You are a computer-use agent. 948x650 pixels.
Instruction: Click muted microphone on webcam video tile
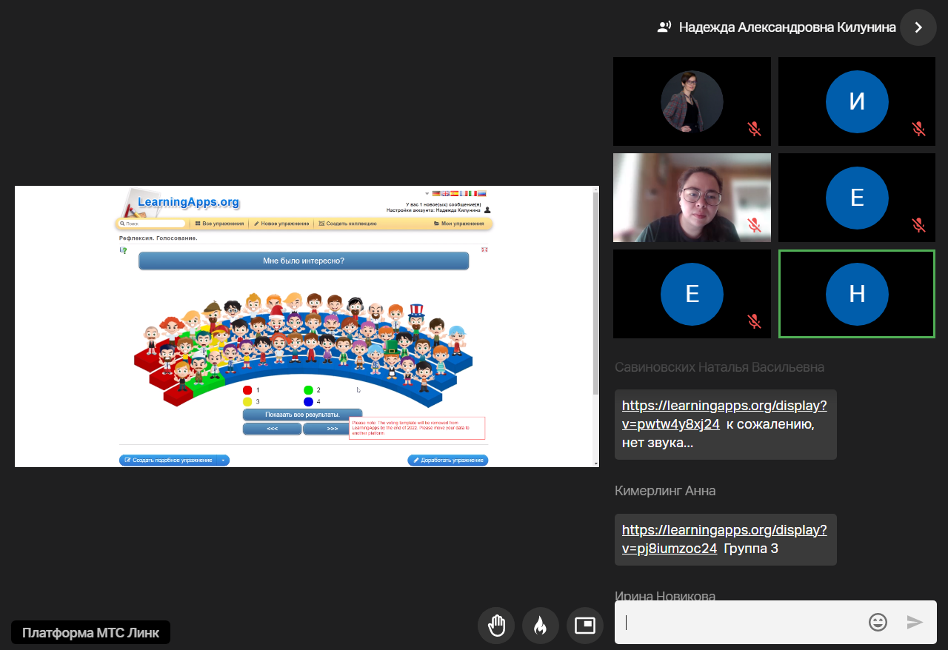[x=754, y=224]
